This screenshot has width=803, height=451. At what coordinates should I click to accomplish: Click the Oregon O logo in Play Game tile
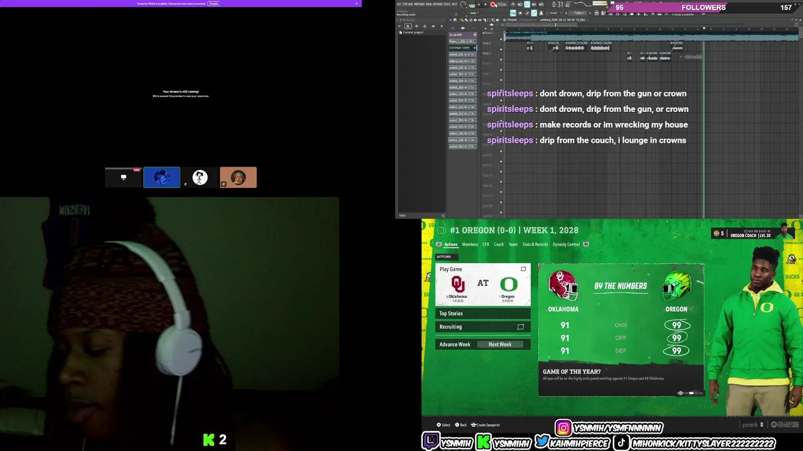(508, 284)
